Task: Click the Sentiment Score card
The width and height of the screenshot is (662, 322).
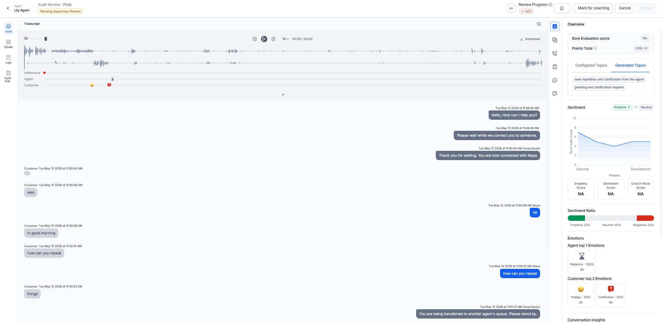Action: pos(611,189)
